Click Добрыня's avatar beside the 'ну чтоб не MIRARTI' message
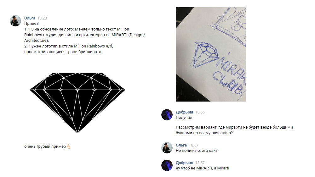Viewport: 315px width, 177px height. pyautogui.click(x=167, y=165)
